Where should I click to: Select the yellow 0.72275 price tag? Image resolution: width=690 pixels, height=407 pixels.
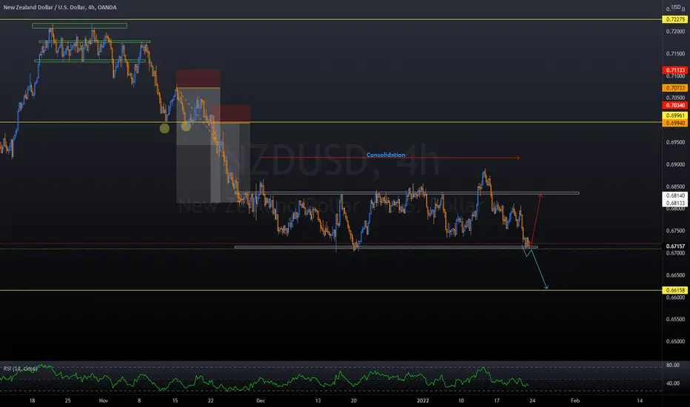[675, 19]
